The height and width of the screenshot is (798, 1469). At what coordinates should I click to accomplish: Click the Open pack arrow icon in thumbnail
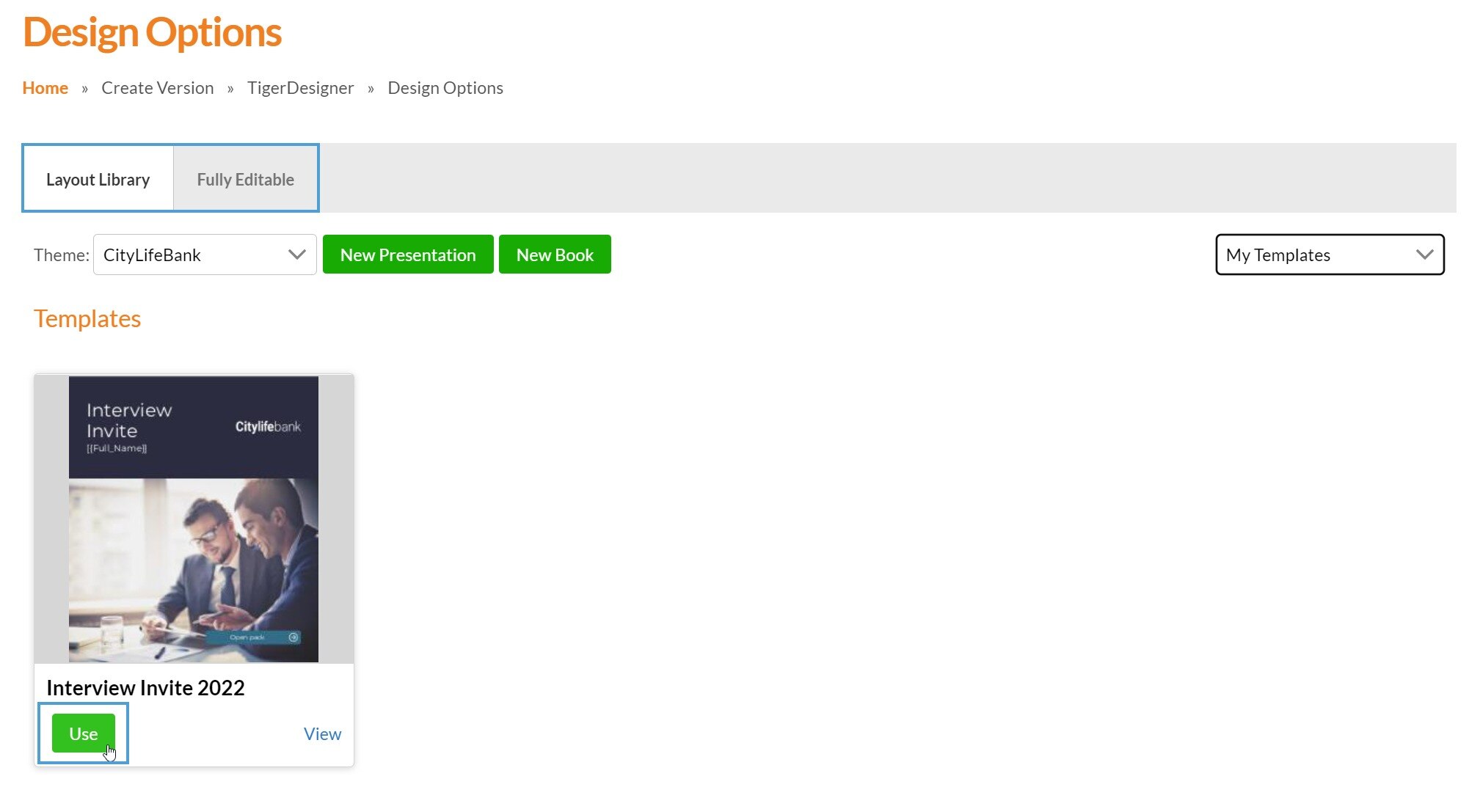tap(294, 637)
